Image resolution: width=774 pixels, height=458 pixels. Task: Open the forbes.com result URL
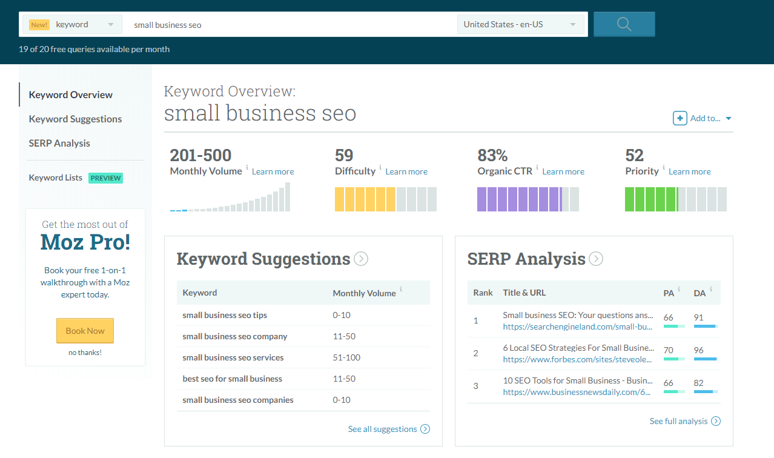pyautogui.click(x=578, y=359)
